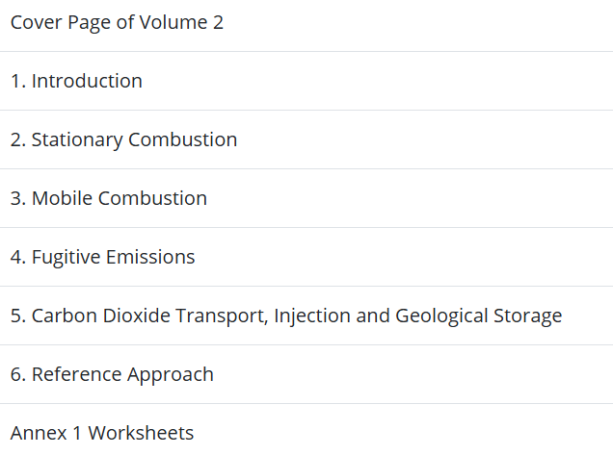View the chapter about Stationary Combustion

point(123,139)
